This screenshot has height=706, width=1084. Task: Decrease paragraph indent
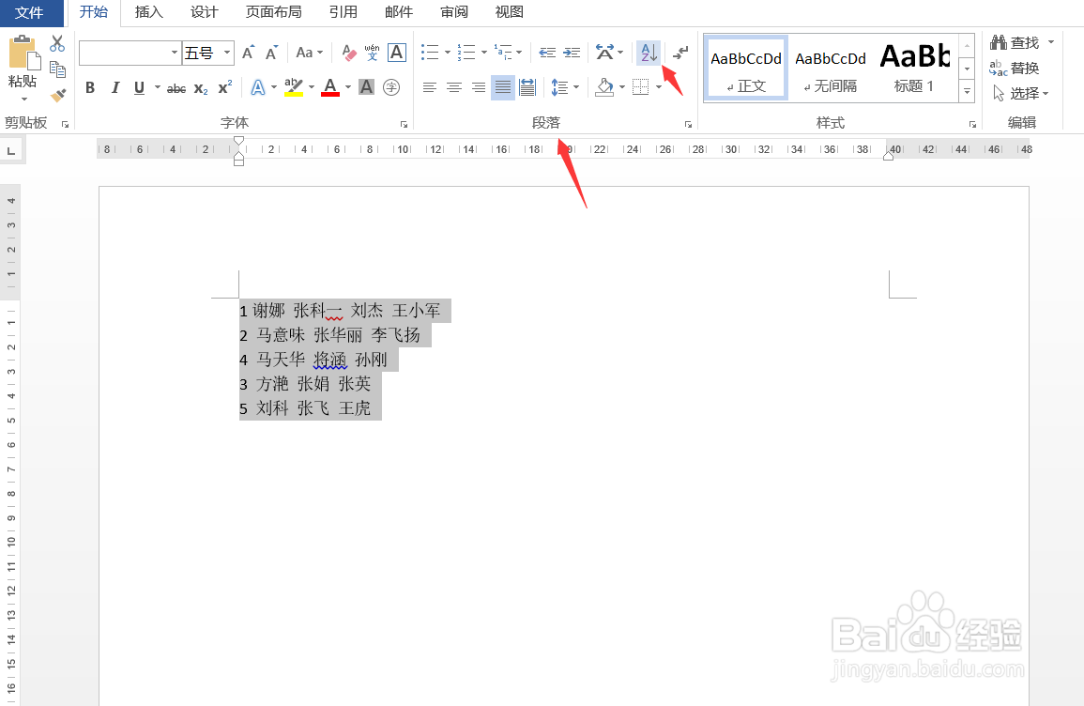[547, 53]
